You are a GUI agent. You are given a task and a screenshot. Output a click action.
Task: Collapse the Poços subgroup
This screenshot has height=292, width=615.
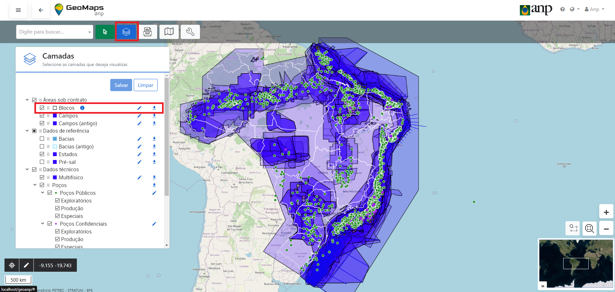(35, 185)
